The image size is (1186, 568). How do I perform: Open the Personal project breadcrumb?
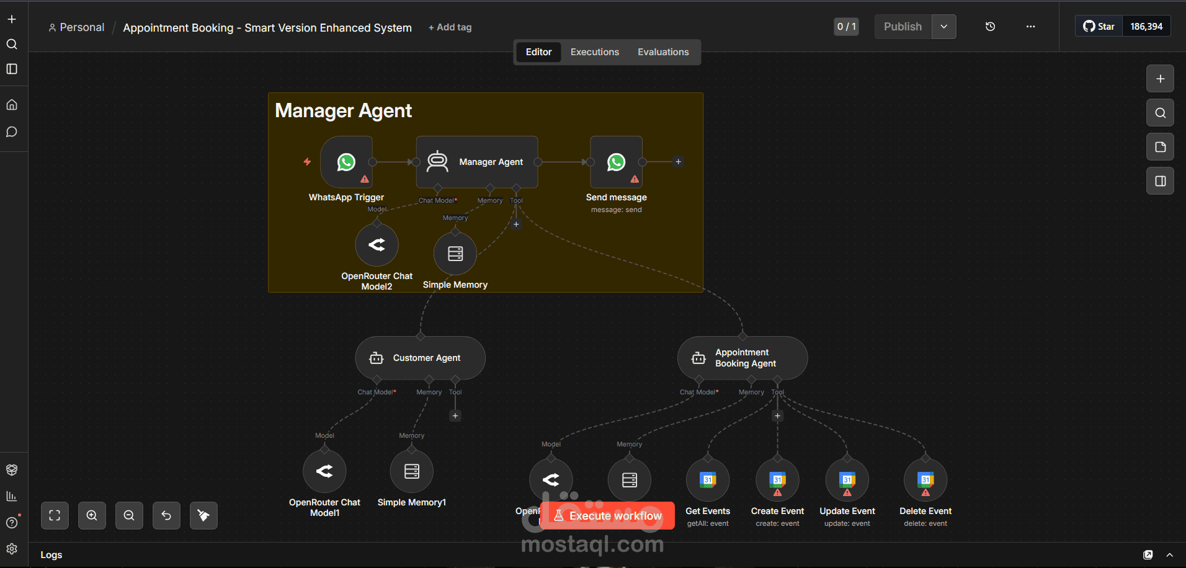pyautogui.click(x=76, y=27)
